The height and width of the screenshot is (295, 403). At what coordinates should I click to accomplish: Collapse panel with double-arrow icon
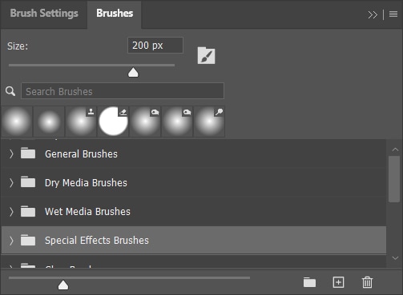tap(373, 14)
